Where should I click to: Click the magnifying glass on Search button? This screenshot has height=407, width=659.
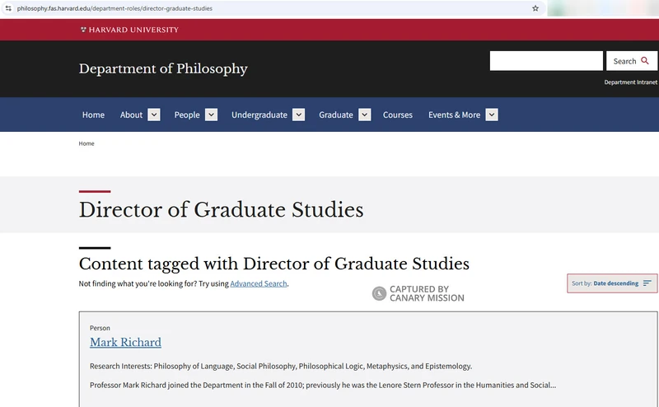tap(645, 61)
